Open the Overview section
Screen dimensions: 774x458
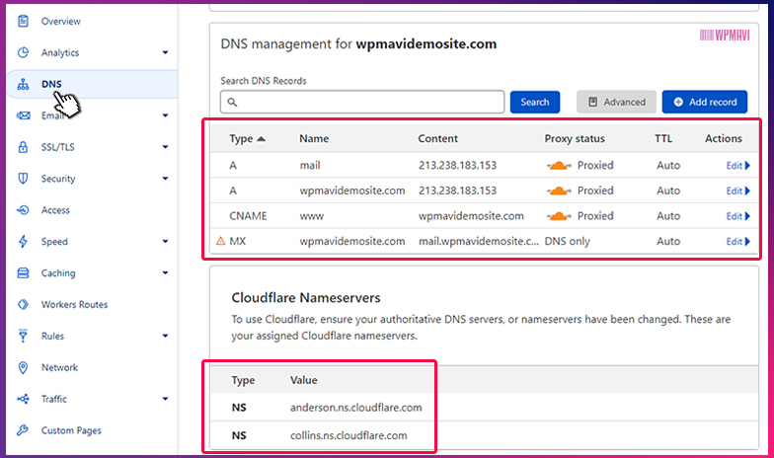point(61,22)
